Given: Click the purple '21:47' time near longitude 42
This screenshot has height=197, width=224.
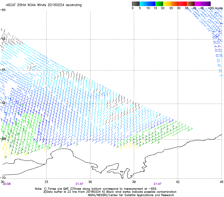Looking at the screenshot, I should (157, 184).
